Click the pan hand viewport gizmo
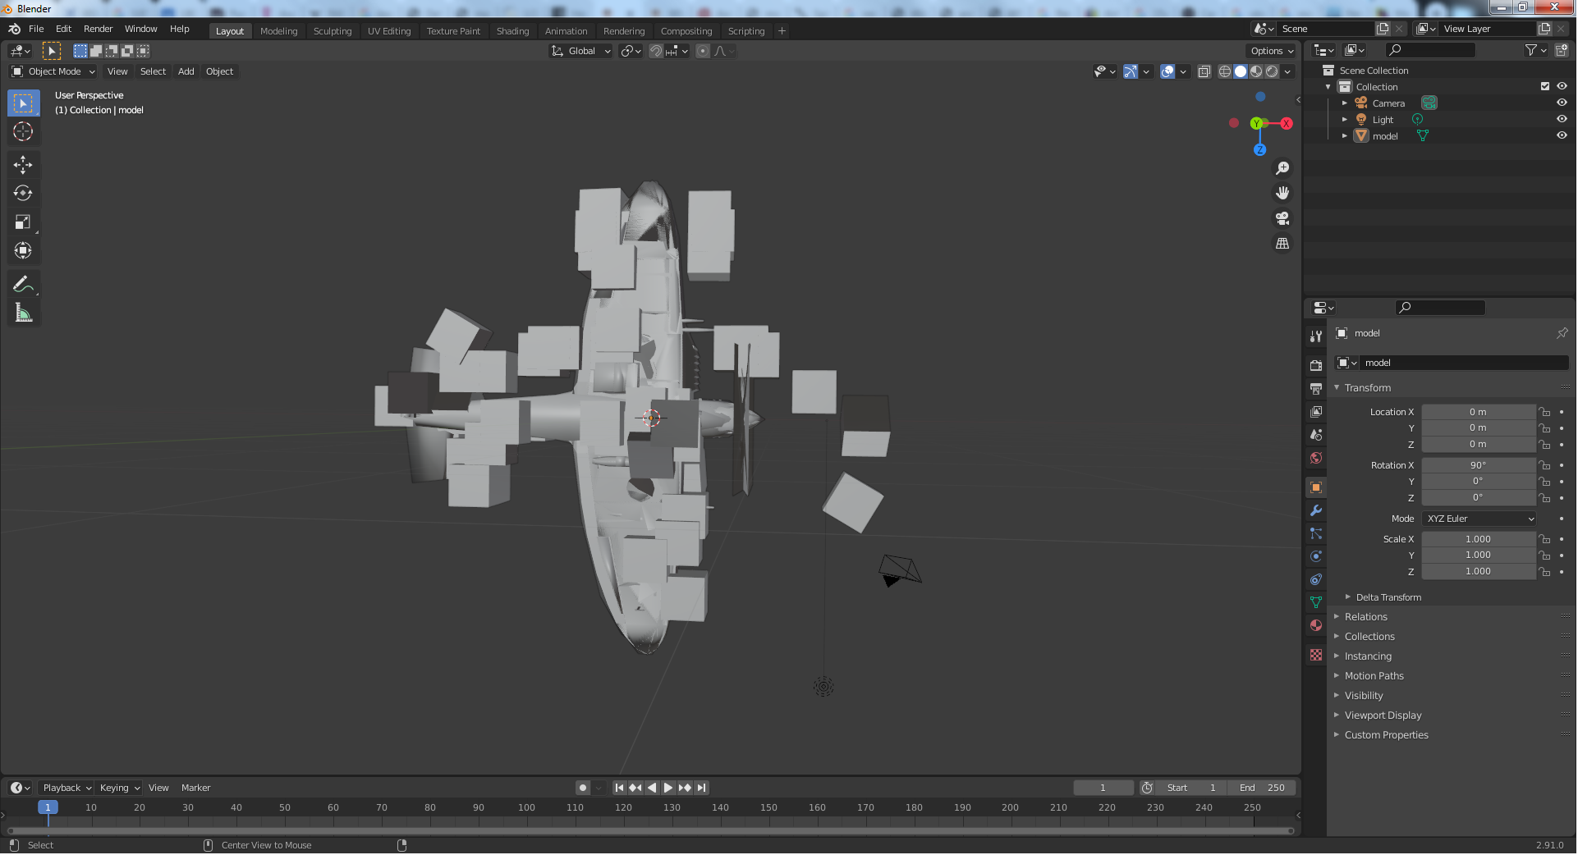The height and width of the screenshot is (855, 1578). 1283,193
